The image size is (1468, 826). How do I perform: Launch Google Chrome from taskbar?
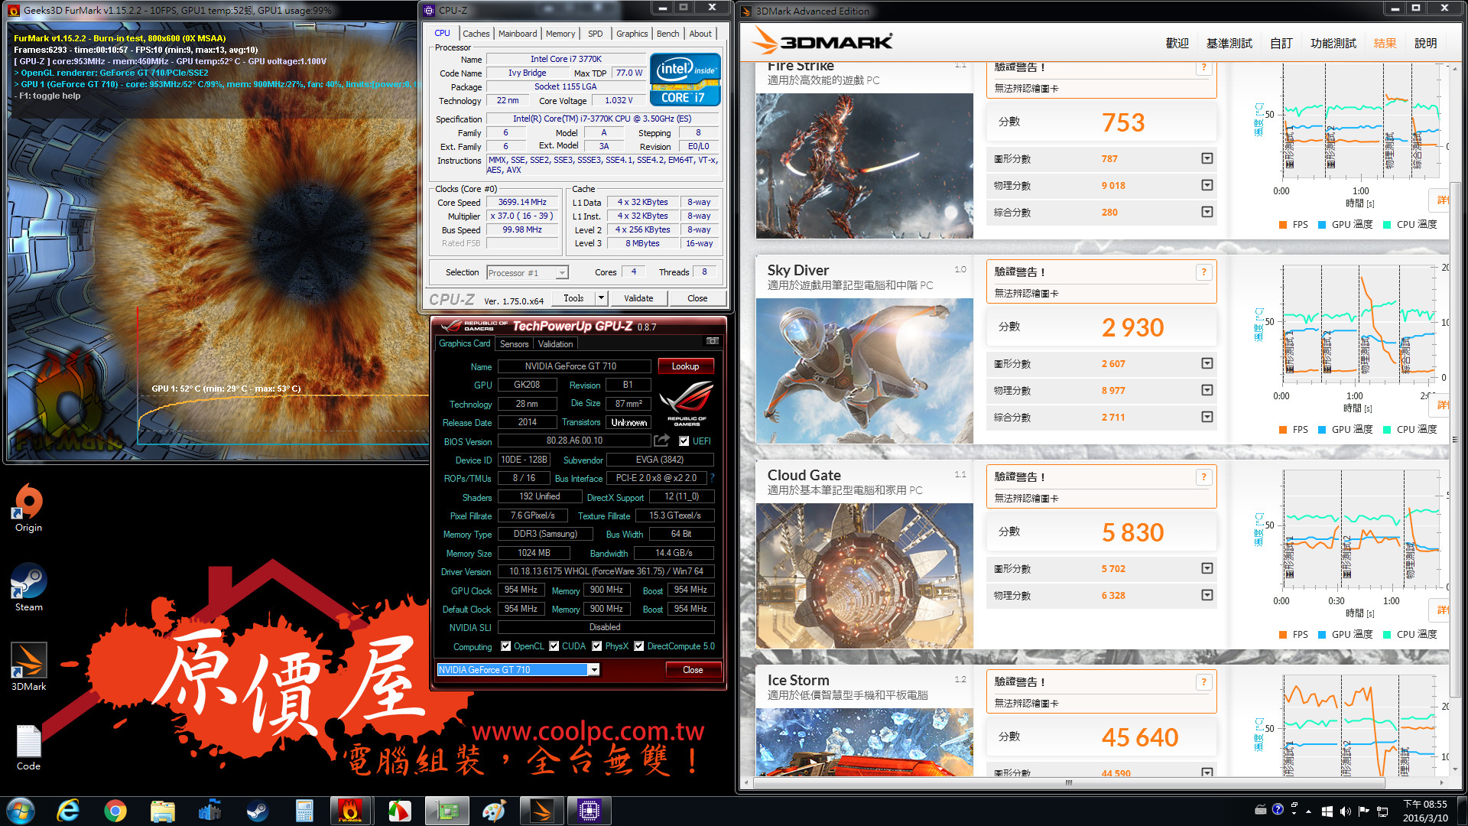[x=115, y=811]
